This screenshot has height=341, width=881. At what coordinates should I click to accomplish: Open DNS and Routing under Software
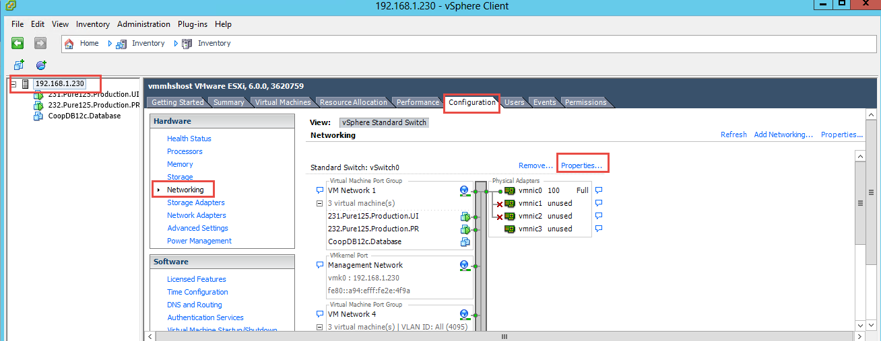[195, 305]
